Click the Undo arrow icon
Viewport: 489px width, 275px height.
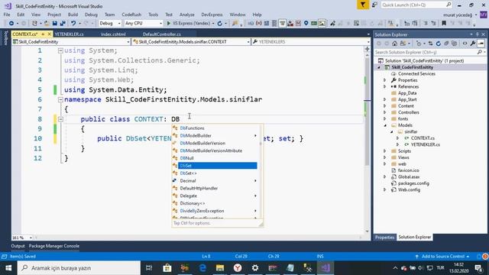[73, 24]
